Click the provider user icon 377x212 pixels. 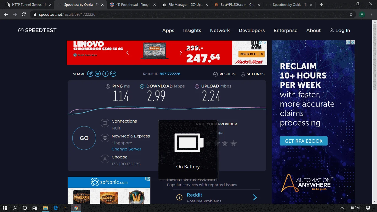click(x=105, y=159)
